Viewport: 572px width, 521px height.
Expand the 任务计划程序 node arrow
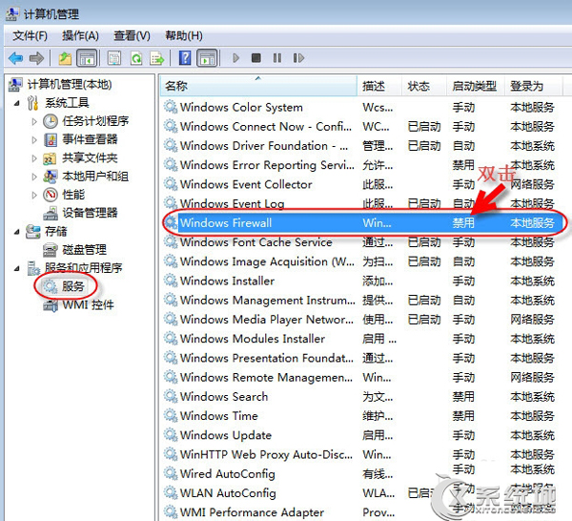tap(34, 121)
